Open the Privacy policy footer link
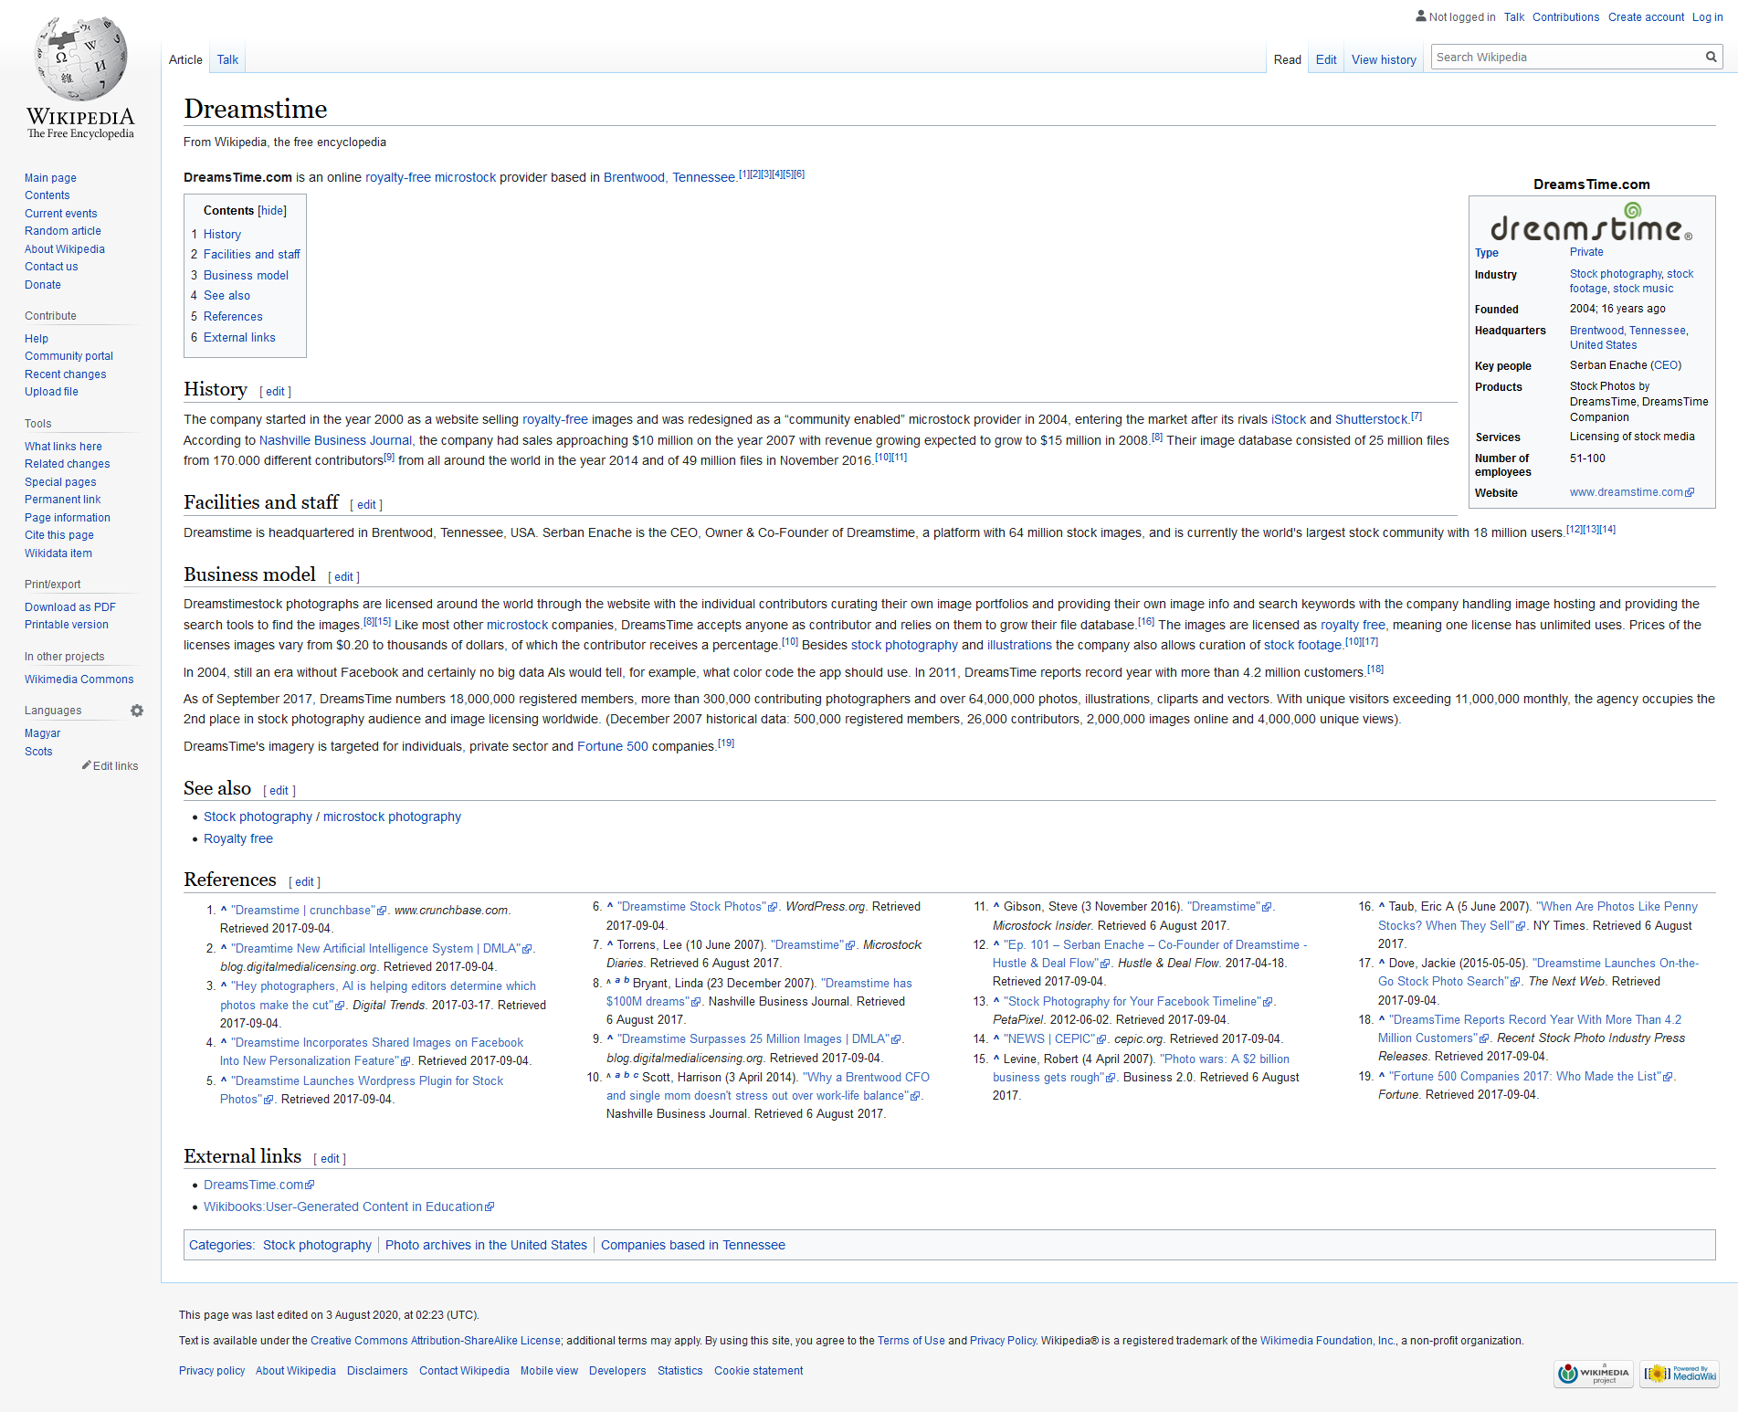Screen dimensions: 1738x1412 pyautogui.click(x=212, y=1371)
